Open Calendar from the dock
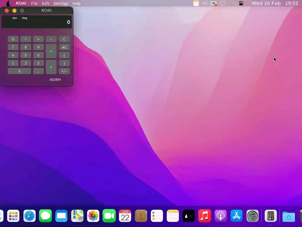The width and height of the screenshot is (302, 227). (x=125, y=216)
